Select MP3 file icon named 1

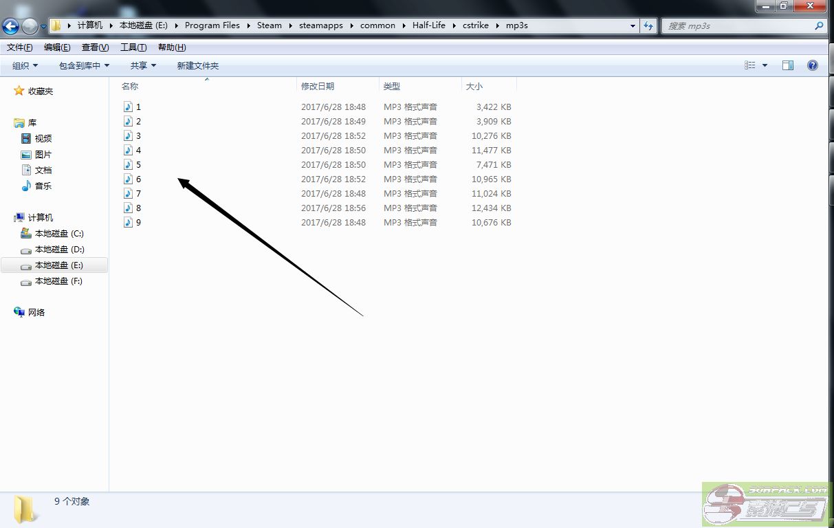point(128,107)
